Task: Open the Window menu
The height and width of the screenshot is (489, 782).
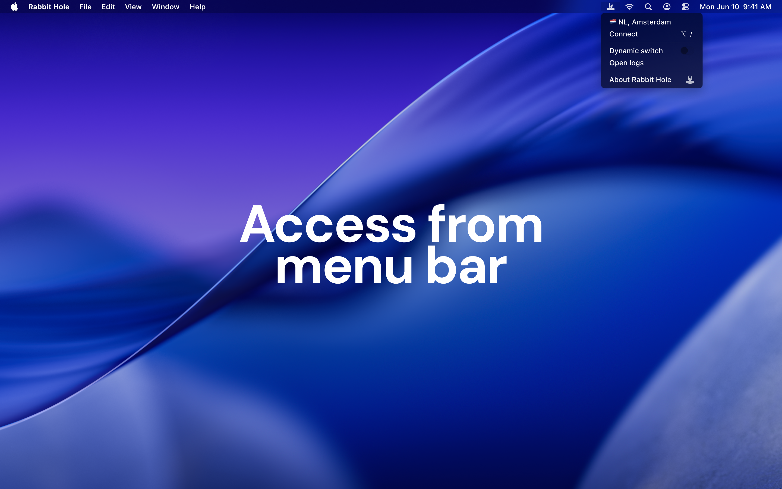Action: coord(165,7)
